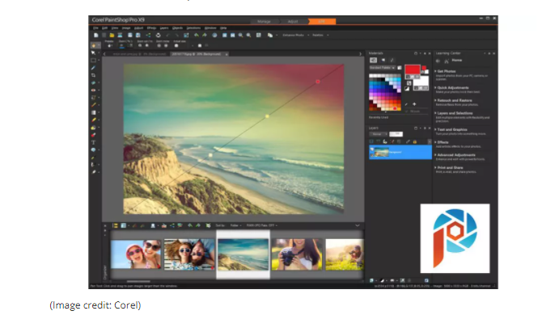Open the layer blend mode dropdown
Image resolution: width=555 pixels, height=336 pixels.
(x=379, y=134)
